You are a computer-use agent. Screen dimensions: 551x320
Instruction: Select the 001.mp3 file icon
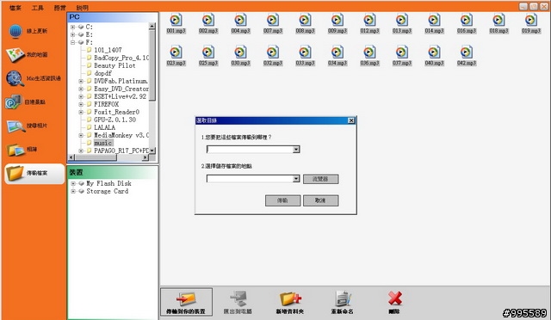click(176, 20)
